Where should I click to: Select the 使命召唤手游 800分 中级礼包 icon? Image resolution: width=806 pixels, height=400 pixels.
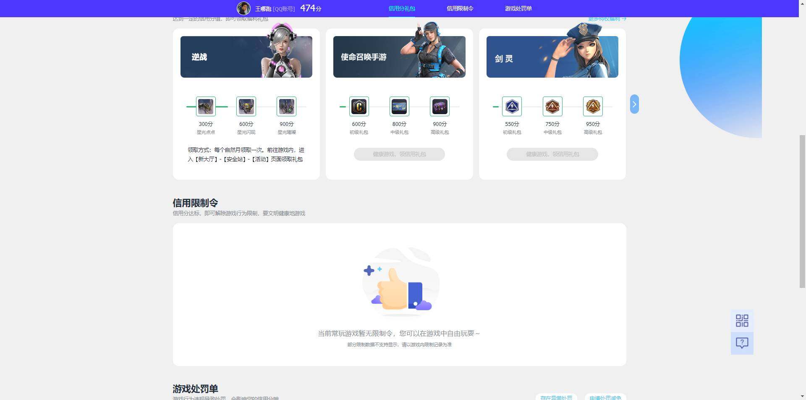[x=399, y=107]
